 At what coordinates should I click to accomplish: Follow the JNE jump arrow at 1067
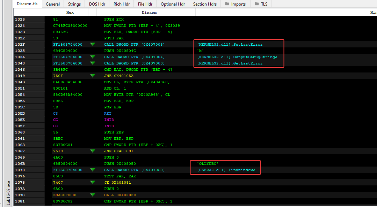(93, 151)
